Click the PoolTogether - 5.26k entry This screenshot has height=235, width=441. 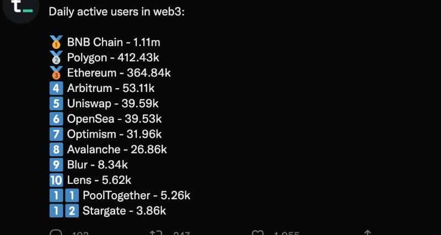136,195
